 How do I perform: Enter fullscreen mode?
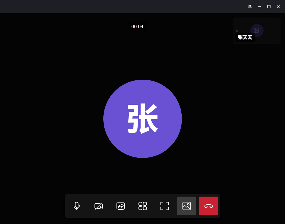coord(165,206)
